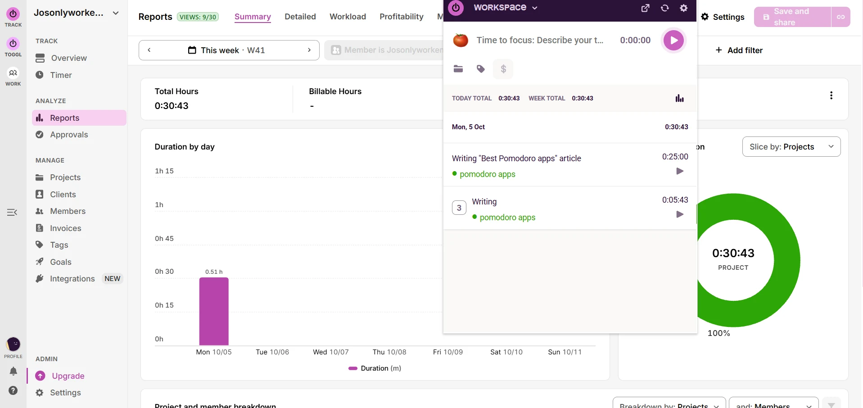Screen dimensions: 863x408
Task: Click the sync refresh icon in popup
Action: [x=664, y=8]
